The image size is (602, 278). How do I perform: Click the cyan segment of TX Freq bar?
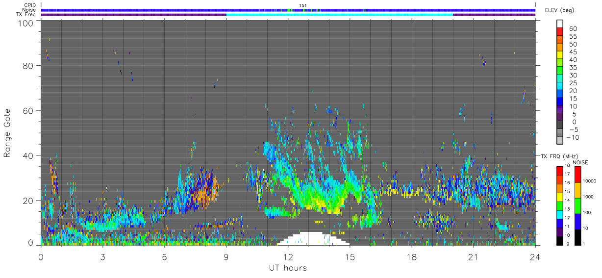coord(339,15)
